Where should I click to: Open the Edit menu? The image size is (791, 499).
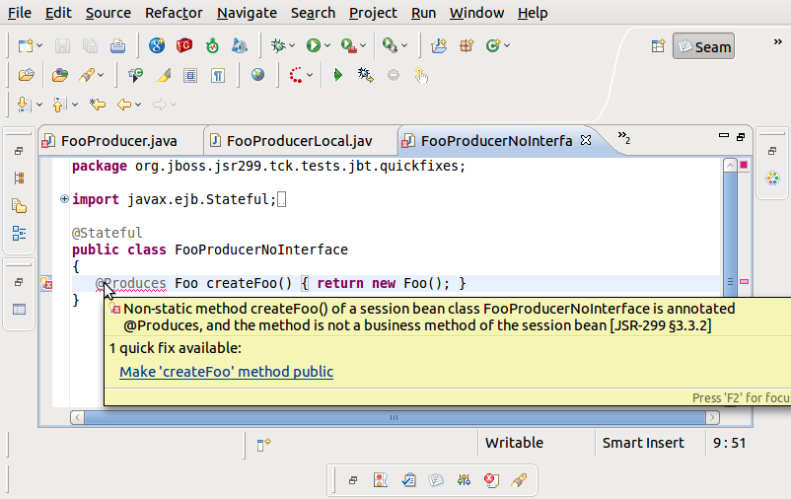tap(58, 13)
